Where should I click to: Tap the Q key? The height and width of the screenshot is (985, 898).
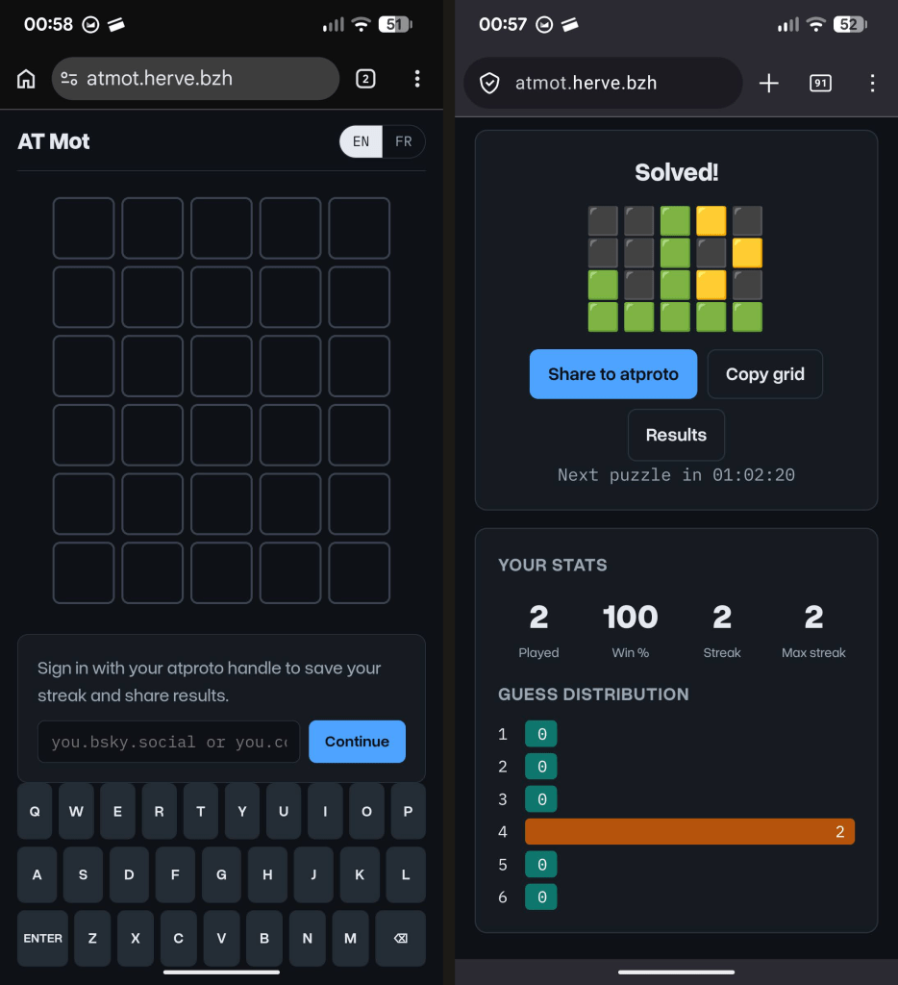point(35,811)
